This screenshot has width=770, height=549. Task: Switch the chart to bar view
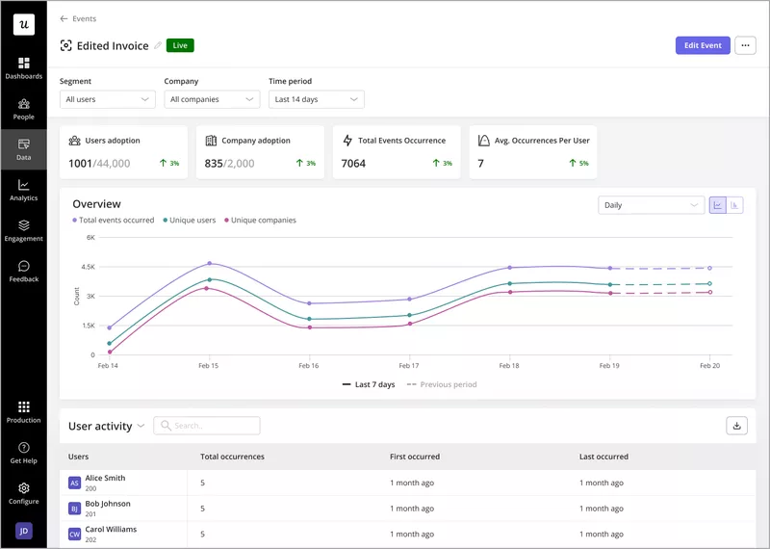pos(735,205)
